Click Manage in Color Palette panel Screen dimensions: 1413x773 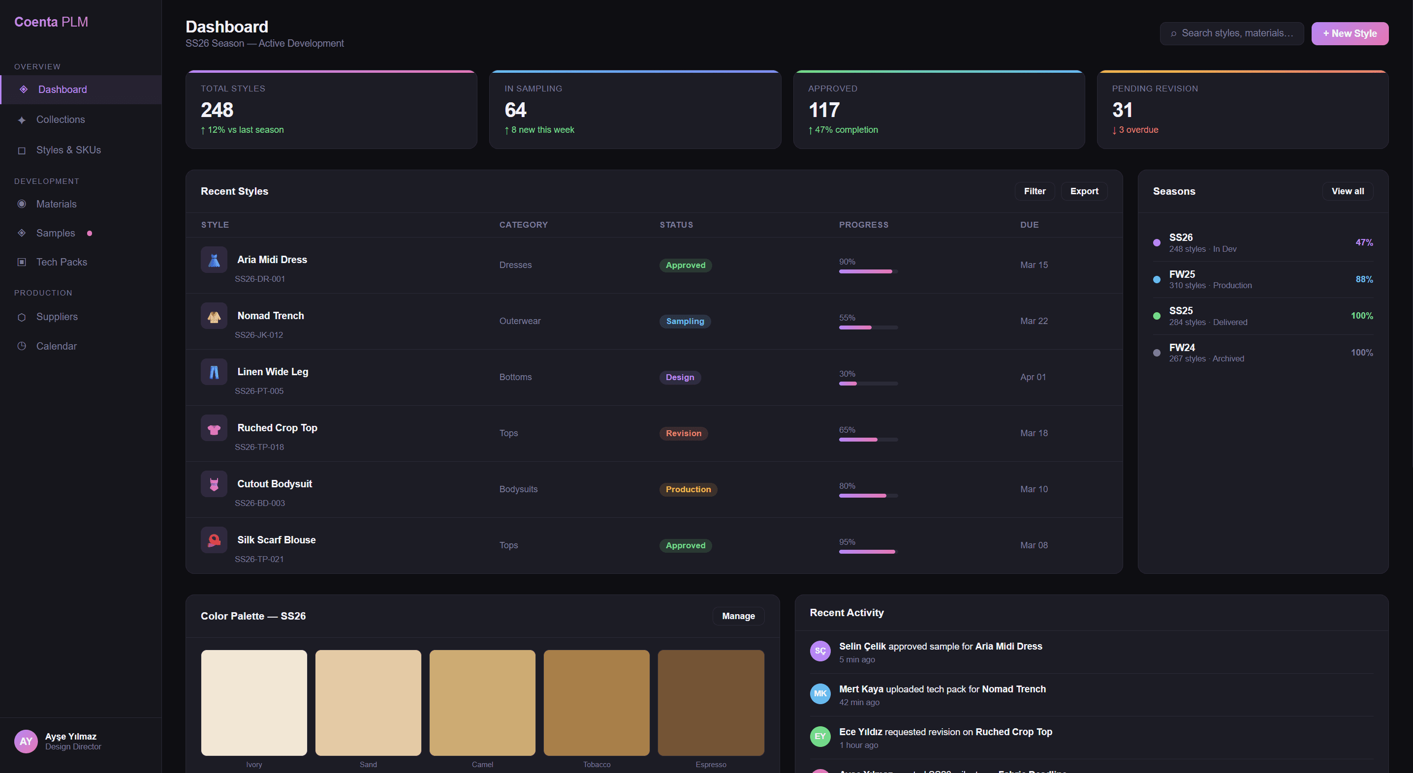pos(738,616)
